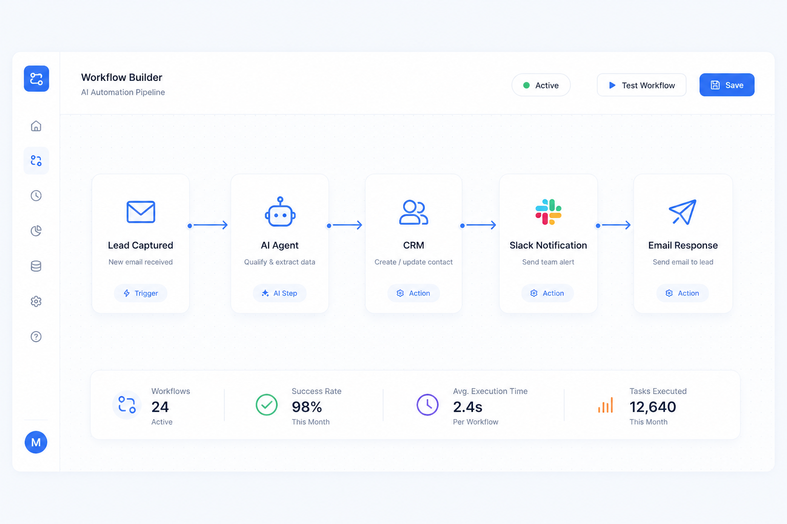Open the History clock sidebar icon
The width and height of the screenshot is (787, 524).
pos(36,195)
